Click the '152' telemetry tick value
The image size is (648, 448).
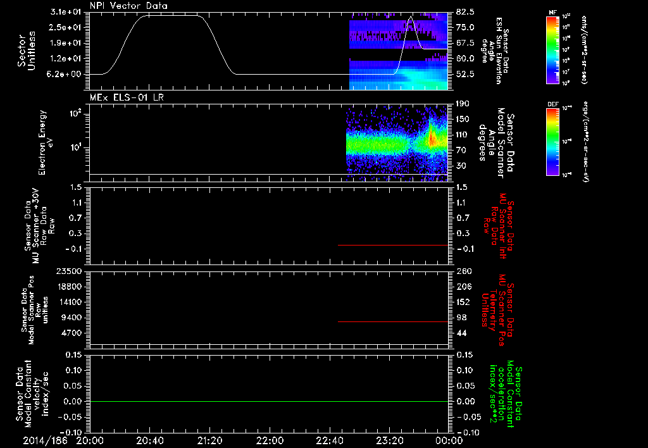tap(463, 302)
